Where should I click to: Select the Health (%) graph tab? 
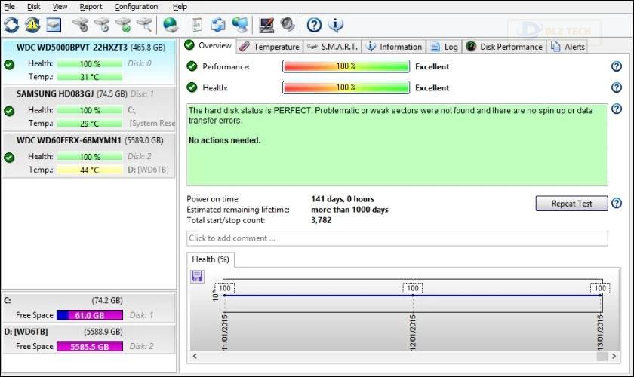coord(211,259)
